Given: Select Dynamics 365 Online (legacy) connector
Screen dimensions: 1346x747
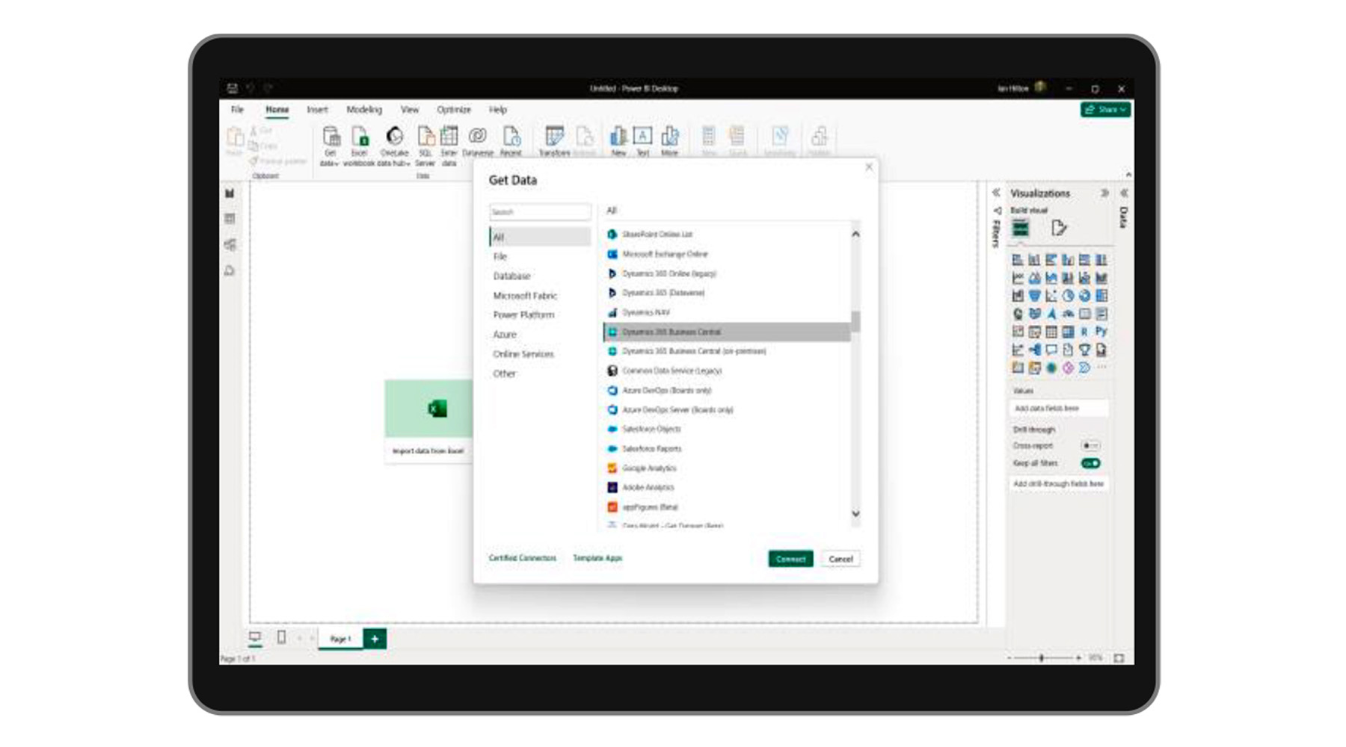Looking at the screenshot, I should (x=727, y=273).
